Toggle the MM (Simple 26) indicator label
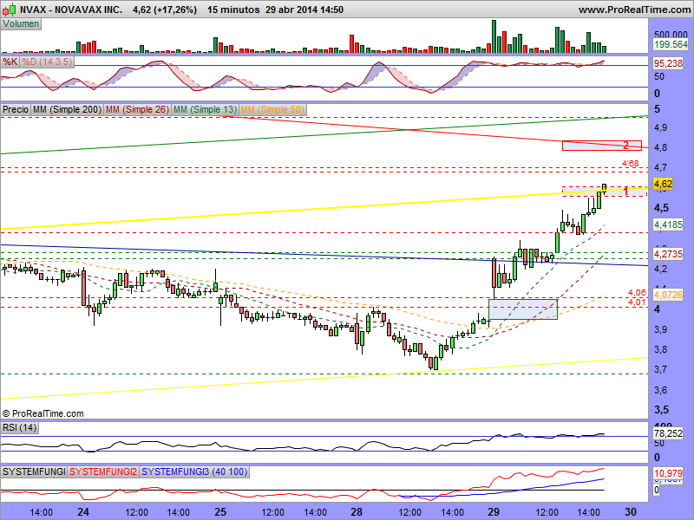The image size is (694, 520). tap(136, 110)
